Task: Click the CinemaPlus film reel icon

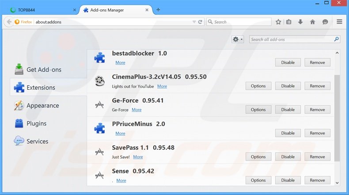Action: coord(99,81)
